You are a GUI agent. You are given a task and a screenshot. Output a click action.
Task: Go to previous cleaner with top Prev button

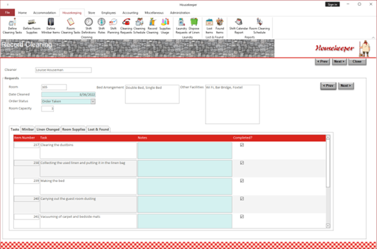323,62
